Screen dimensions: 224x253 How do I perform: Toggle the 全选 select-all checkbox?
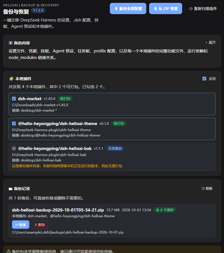tap(204, 79)
